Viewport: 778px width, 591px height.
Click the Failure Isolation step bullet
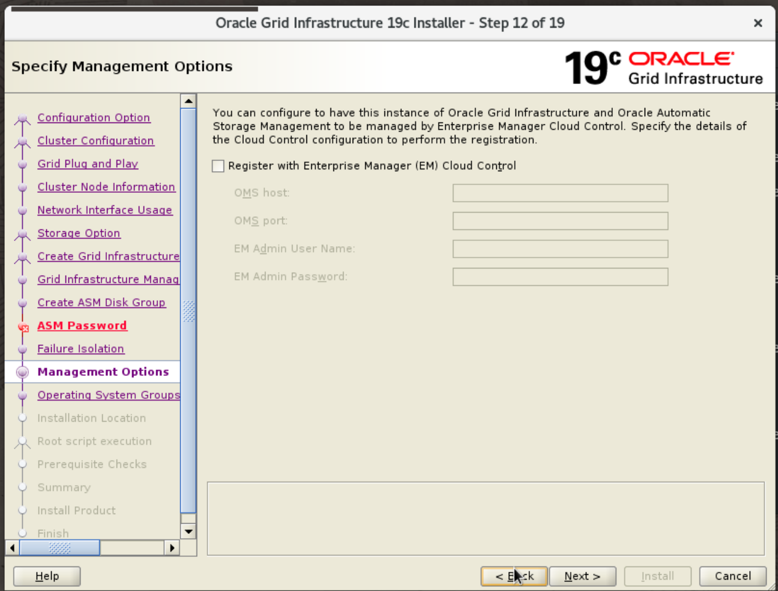(22, 350)
